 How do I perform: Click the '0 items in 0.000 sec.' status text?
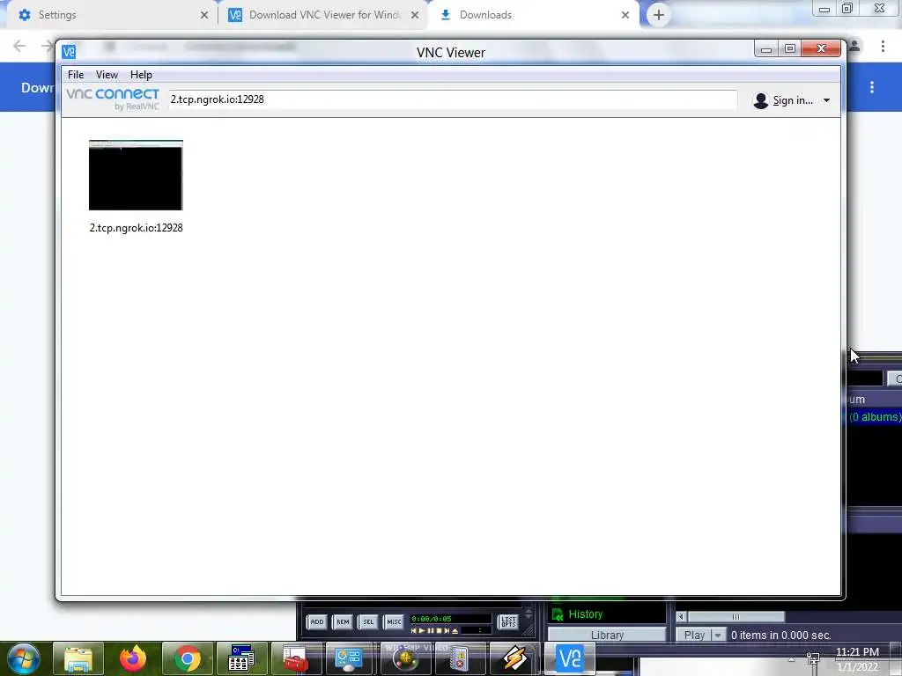[x=780, y=636]
